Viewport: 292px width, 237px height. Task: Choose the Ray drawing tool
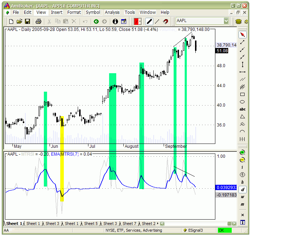click(242, 49)
